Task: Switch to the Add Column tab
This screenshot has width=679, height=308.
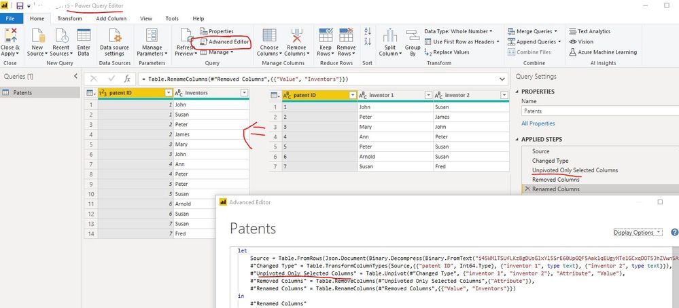Action: click(111, 18)
